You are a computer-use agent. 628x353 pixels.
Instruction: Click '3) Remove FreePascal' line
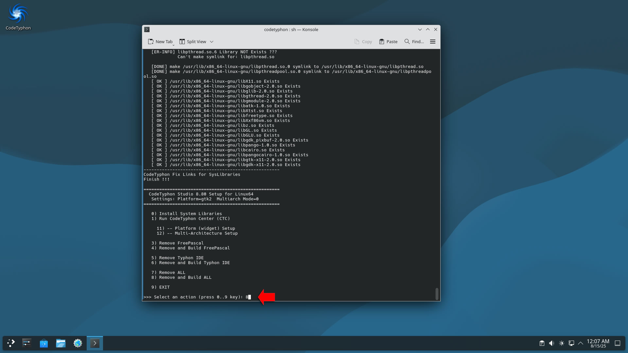point(178,243)
